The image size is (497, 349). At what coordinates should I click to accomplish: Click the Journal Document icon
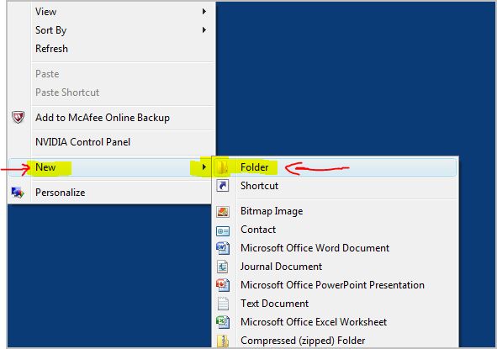click(223, 267)
